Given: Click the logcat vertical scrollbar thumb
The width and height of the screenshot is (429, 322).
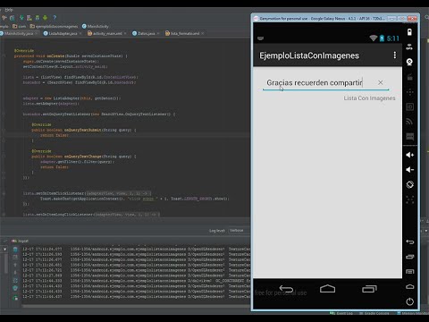Looking at the screenshot, I should [6, 264].
